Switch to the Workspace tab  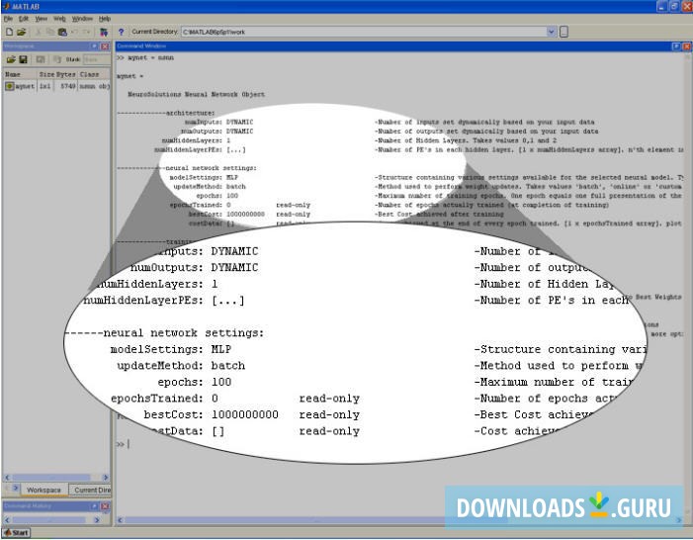point(43,490)
